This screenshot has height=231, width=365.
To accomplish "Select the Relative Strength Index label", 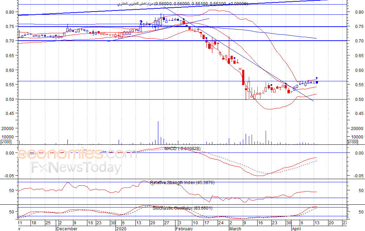I will [182, 183].
